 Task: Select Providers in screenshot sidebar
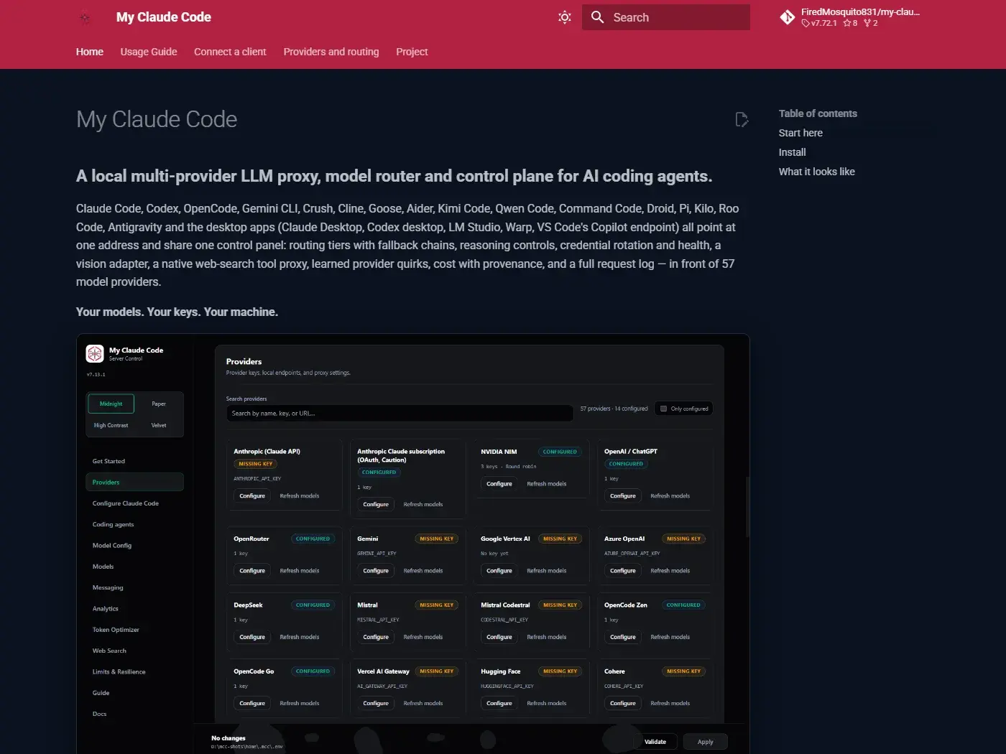134,482
